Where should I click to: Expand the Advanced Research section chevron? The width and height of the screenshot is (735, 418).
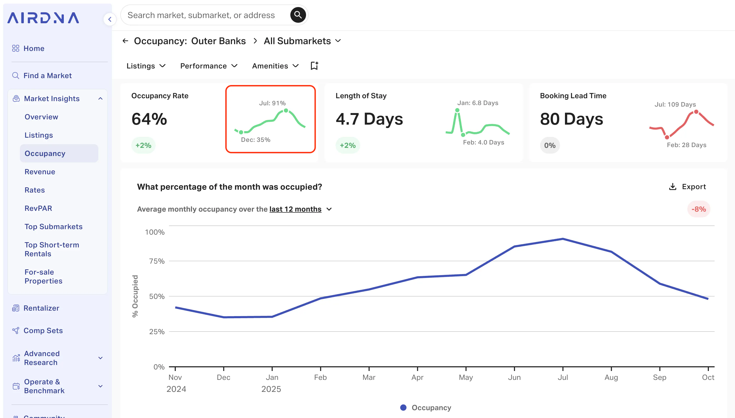coord(100,358)
